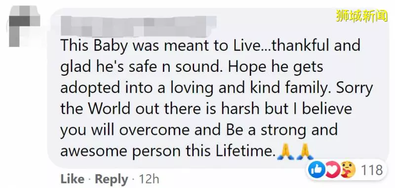Click the care hug emoji reaction
Image resolution: width=395 pixels, height=188 pixels.
pyautogui.click(x=348, y=170)
